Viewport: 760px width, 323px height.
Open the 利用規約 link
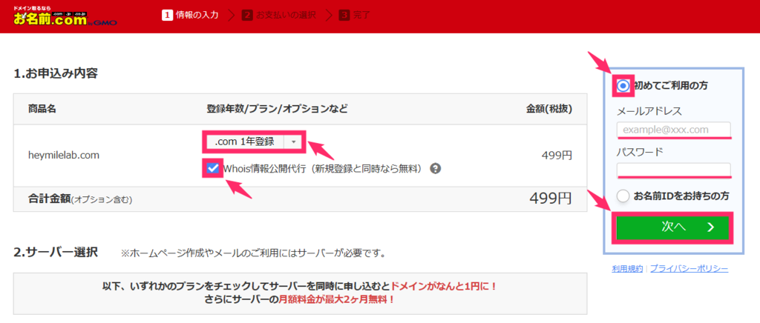[627, 268]
